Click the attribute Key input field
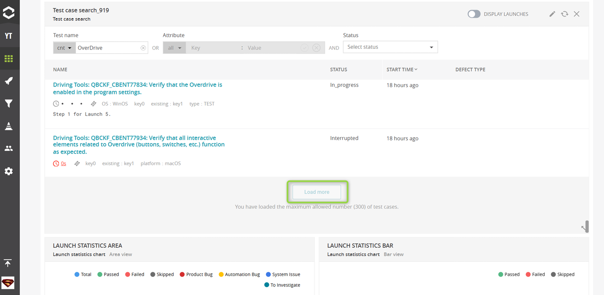This screenshot has height=295, width=604. (x=213, y=48)
